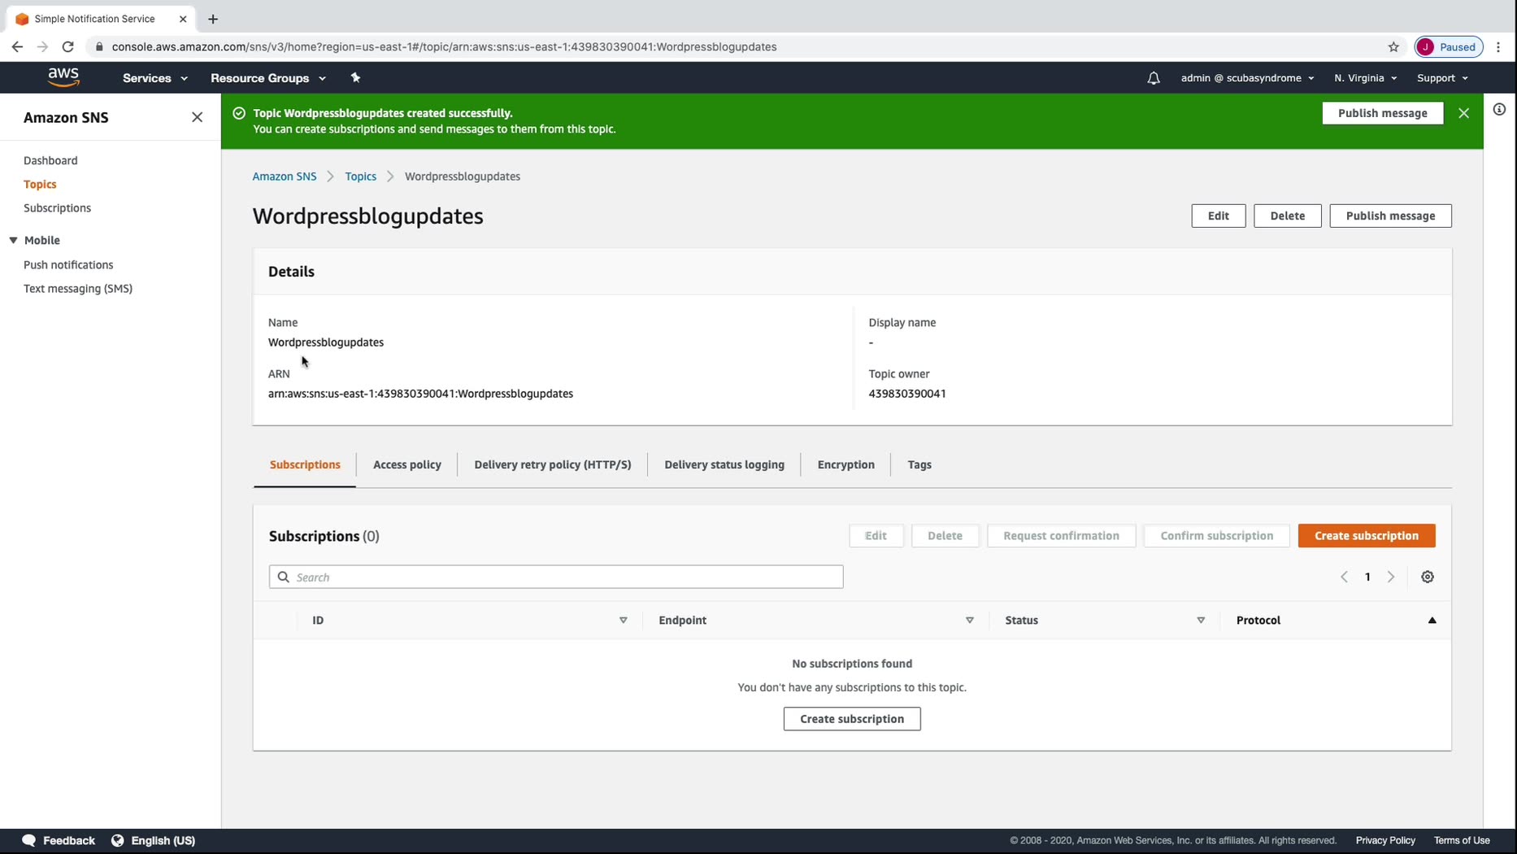The height and width of the screenshot is (854, 1517).
Task: Open the Paused profile button
Action: [x=1449, y=47]
